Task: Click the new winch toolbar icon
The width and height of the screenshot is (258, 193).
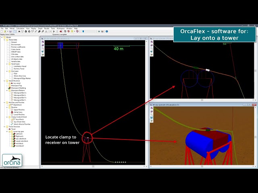Action: click(x=33, y=31)
